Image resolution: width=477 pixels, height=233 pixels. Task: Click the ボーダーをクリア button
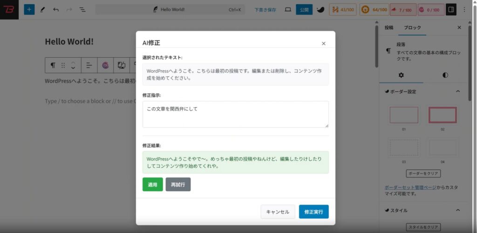[x=423, y=174]
